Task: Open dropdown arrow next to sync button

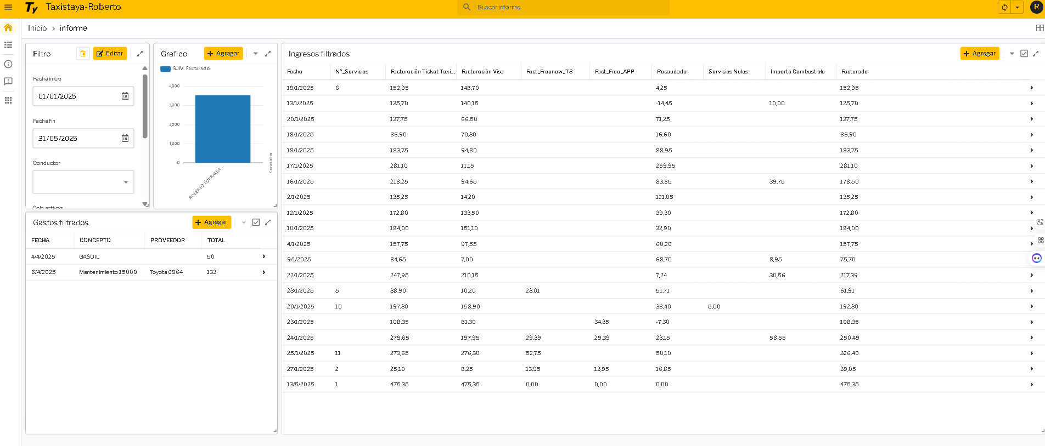Action: tap(1017, 7)
